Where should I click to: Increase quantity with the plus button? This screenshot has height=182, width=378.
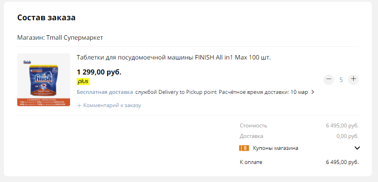[353, 80]
